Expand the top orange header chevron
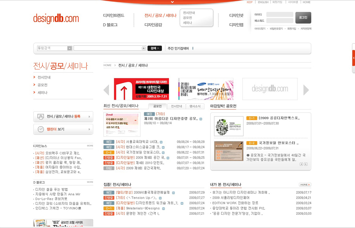This screenshot has height=228, width=355. click(x=172, y=2)
